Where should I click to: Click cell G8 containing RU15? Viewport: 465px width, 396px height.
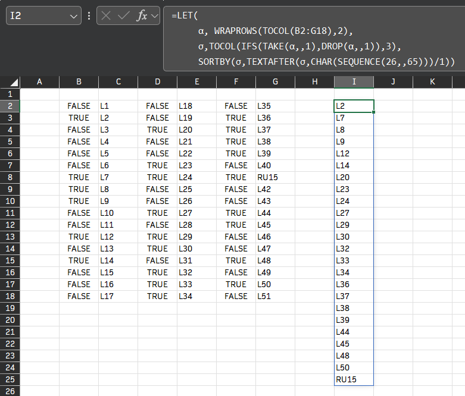coord(275,177)
